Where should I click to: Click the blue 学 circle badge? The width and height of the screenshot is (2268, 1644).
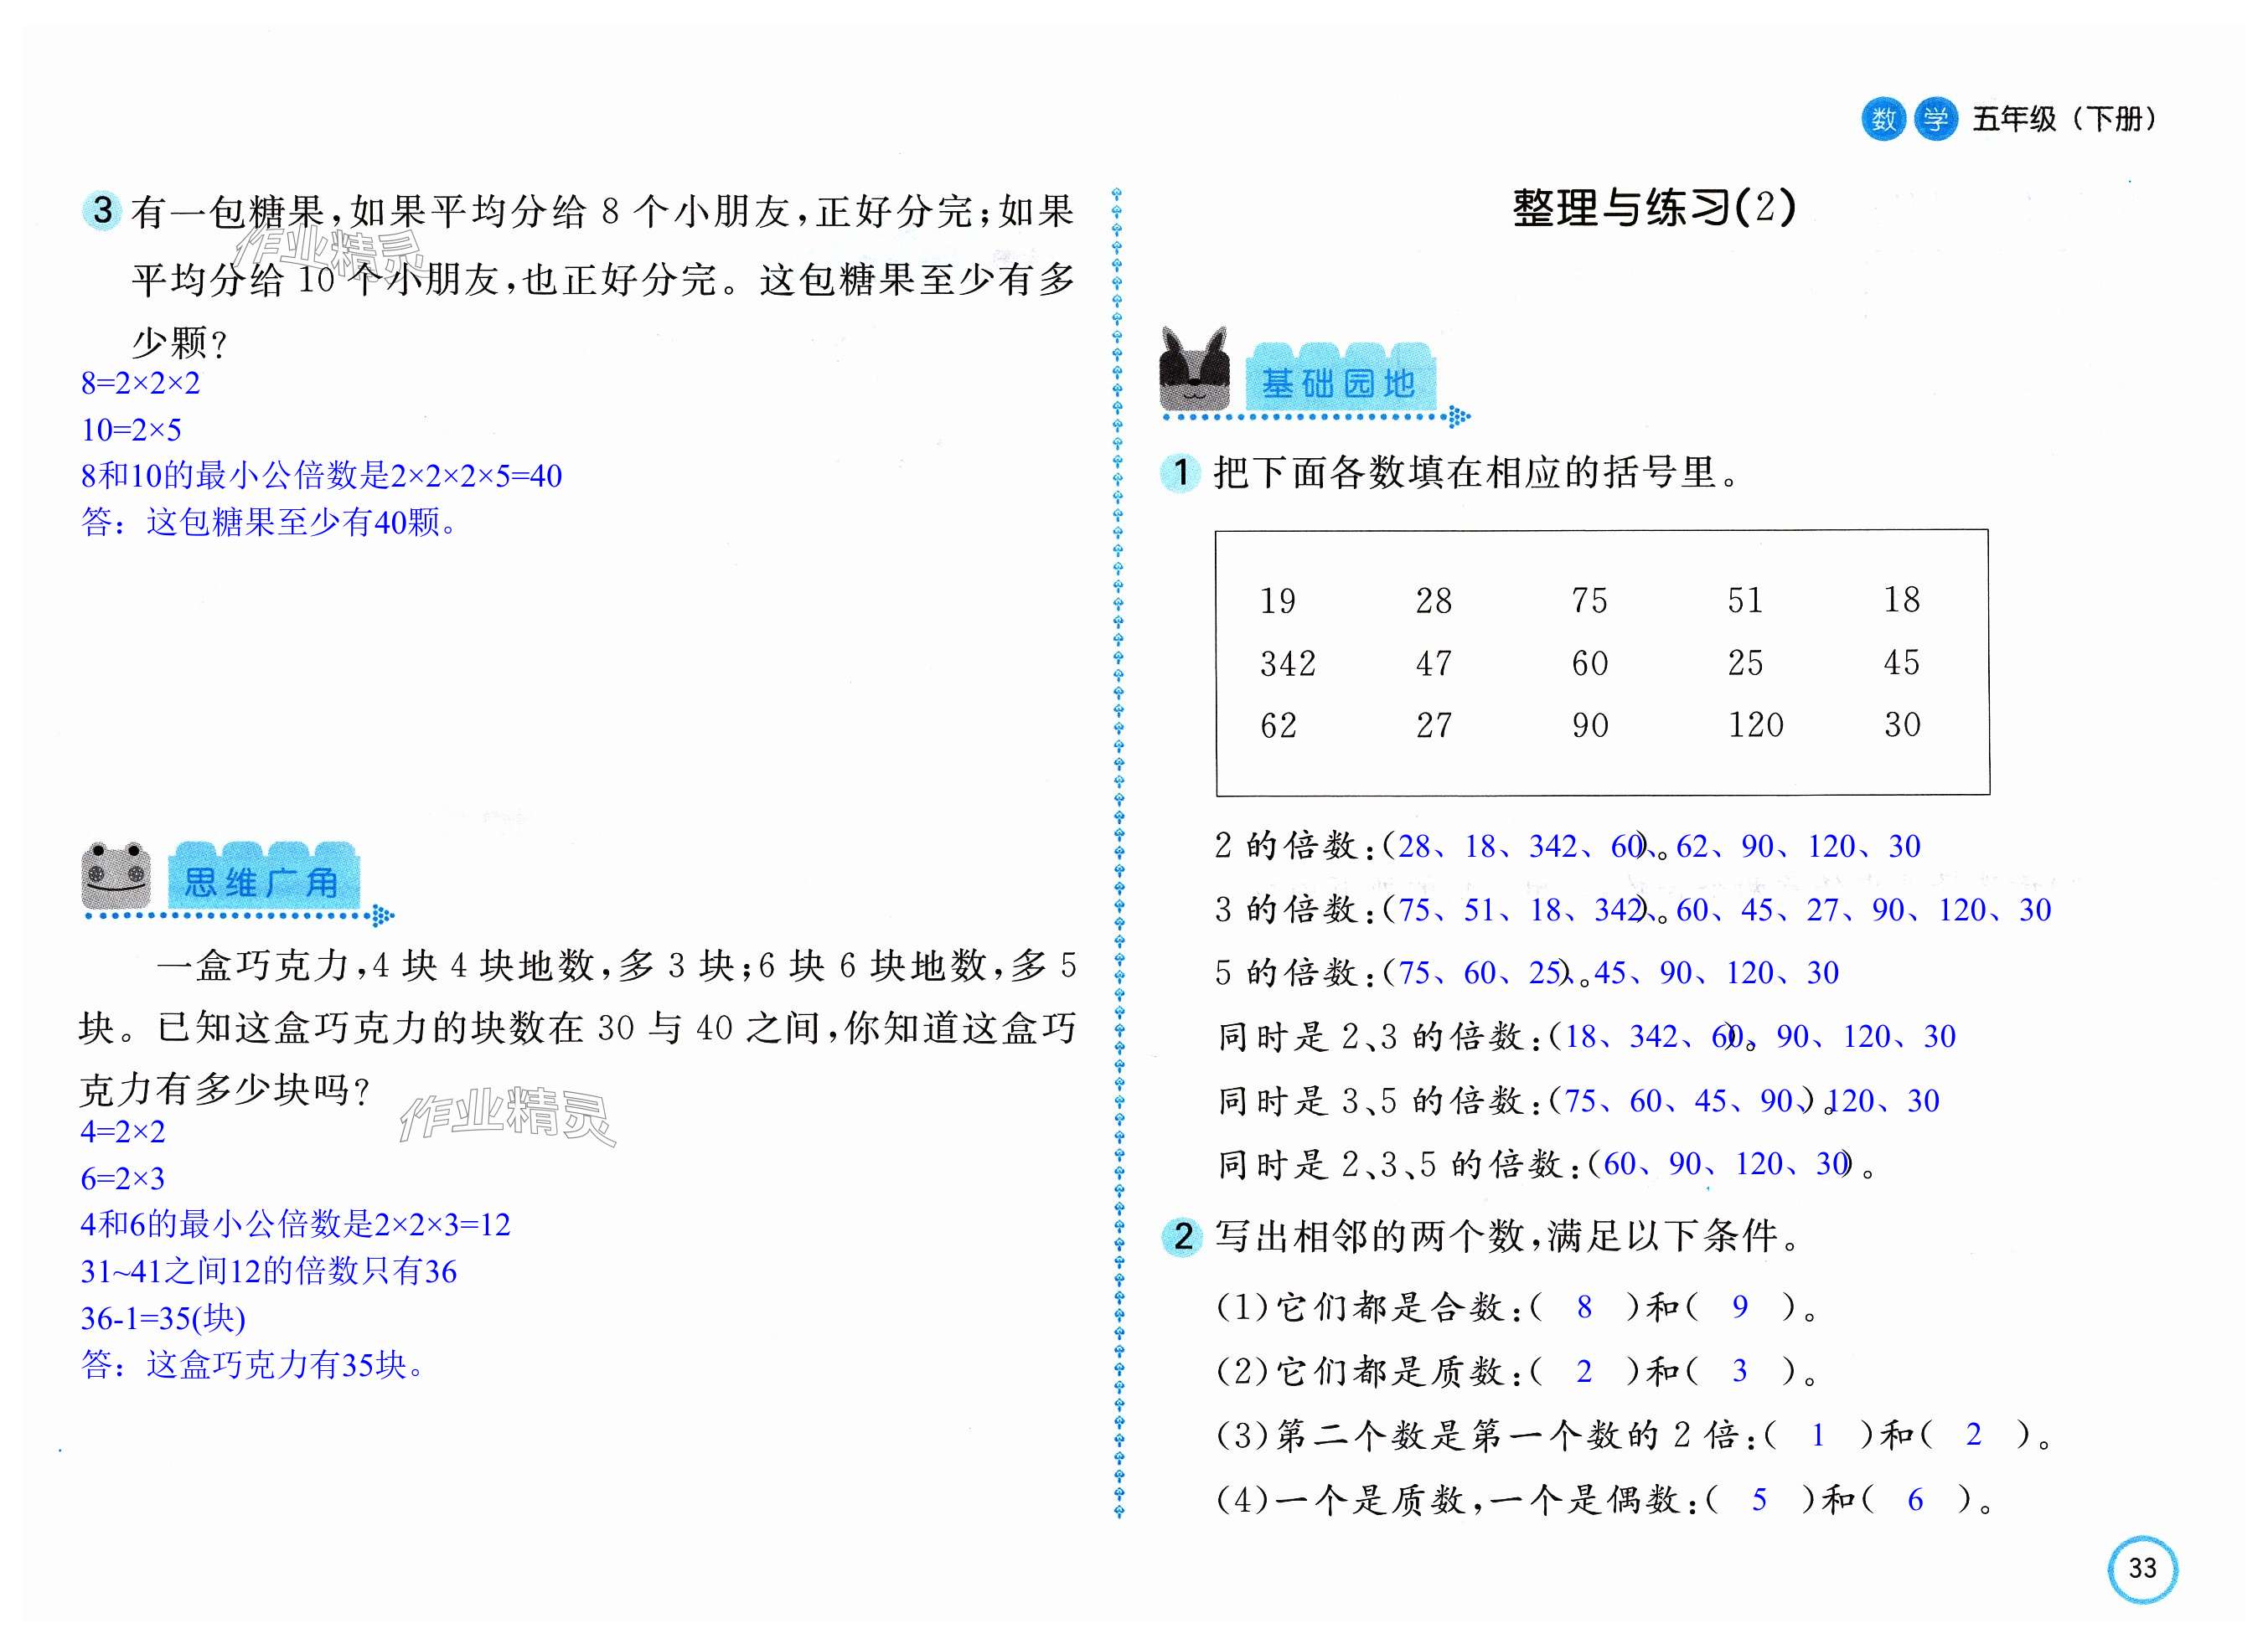[x=1935, y=120]
